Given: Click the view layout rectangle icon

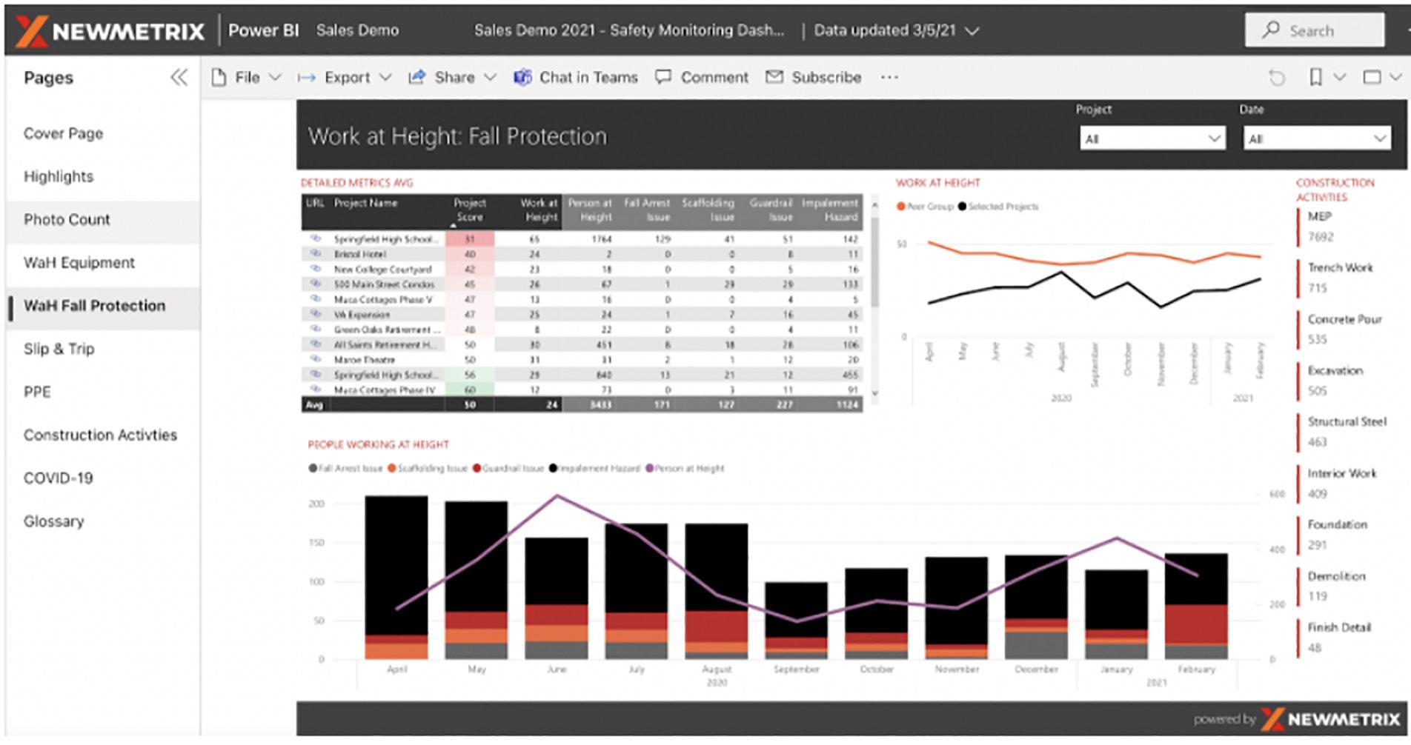Looking at the screenshot, I should pos(1372,77).
